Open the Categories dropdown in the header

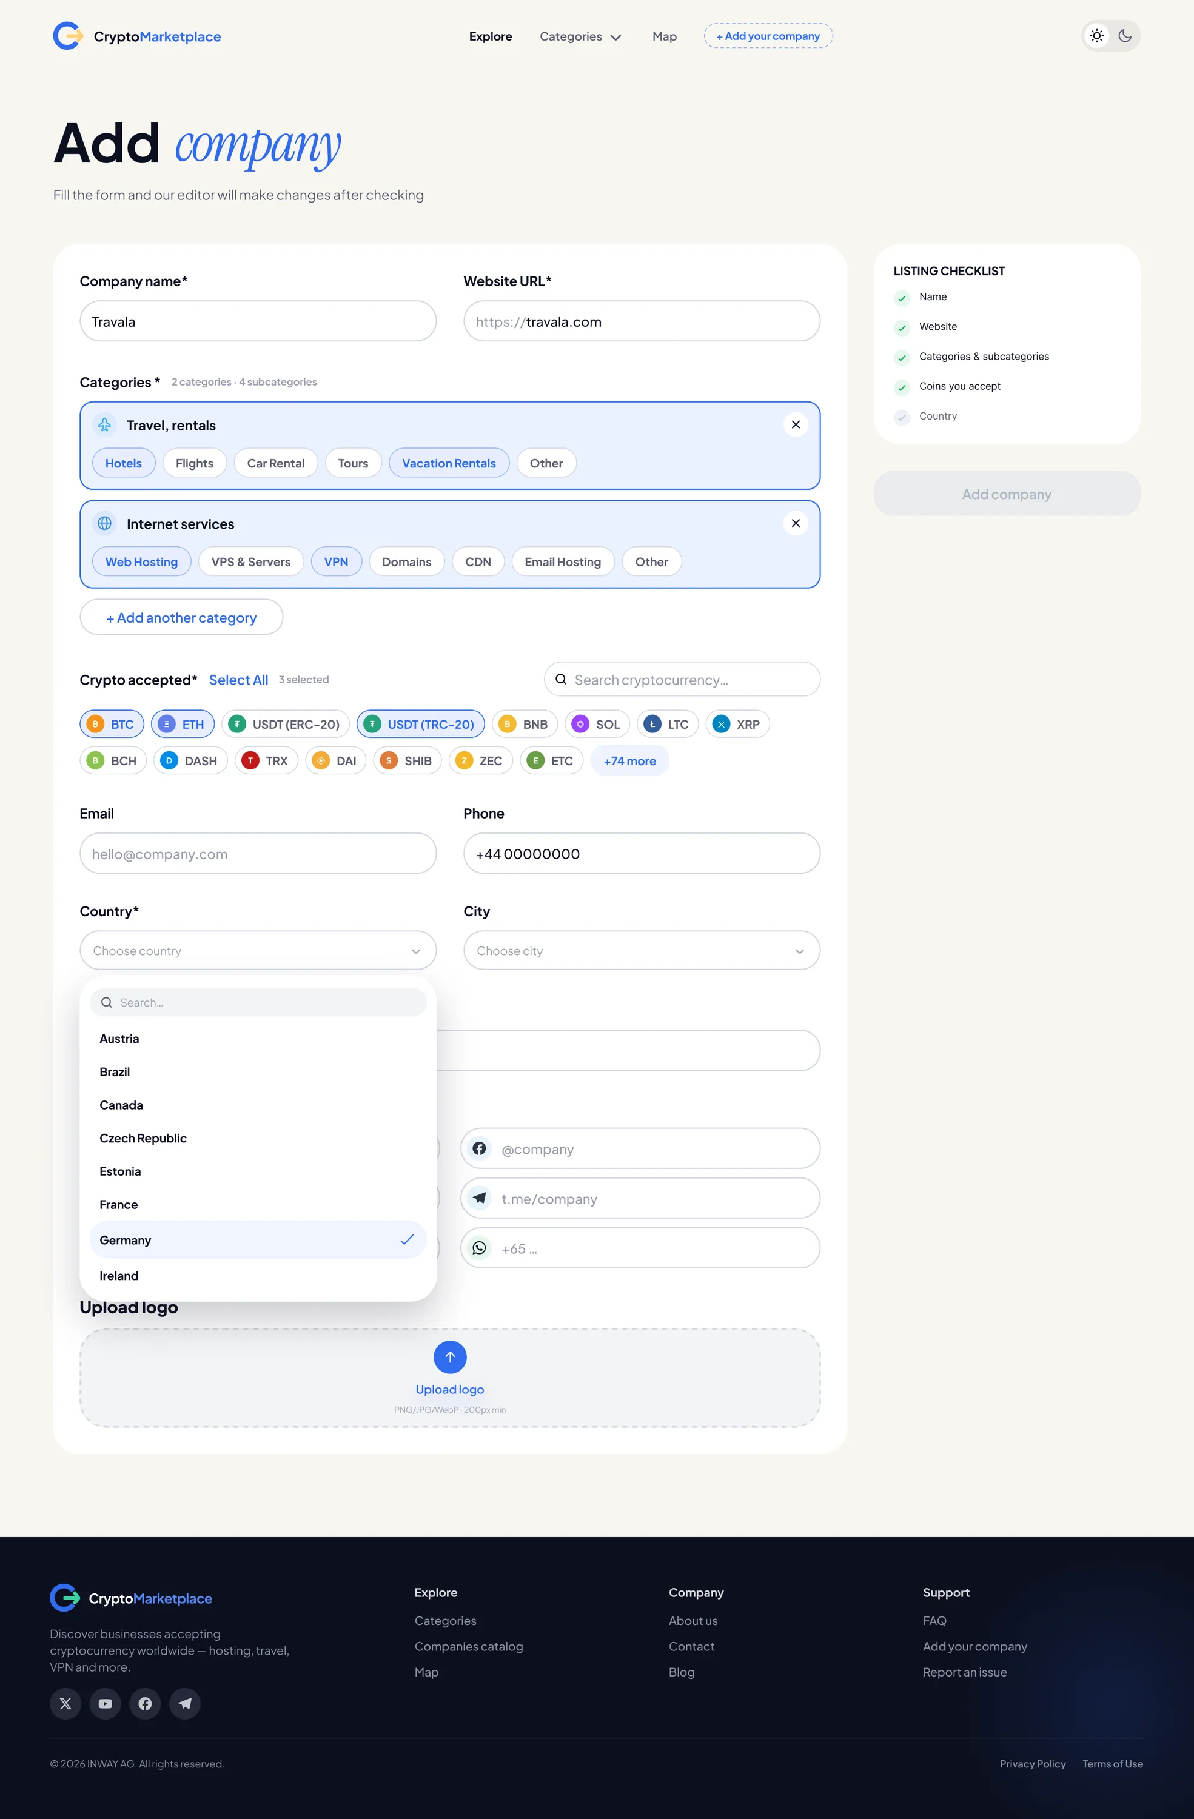click(580, 36)
